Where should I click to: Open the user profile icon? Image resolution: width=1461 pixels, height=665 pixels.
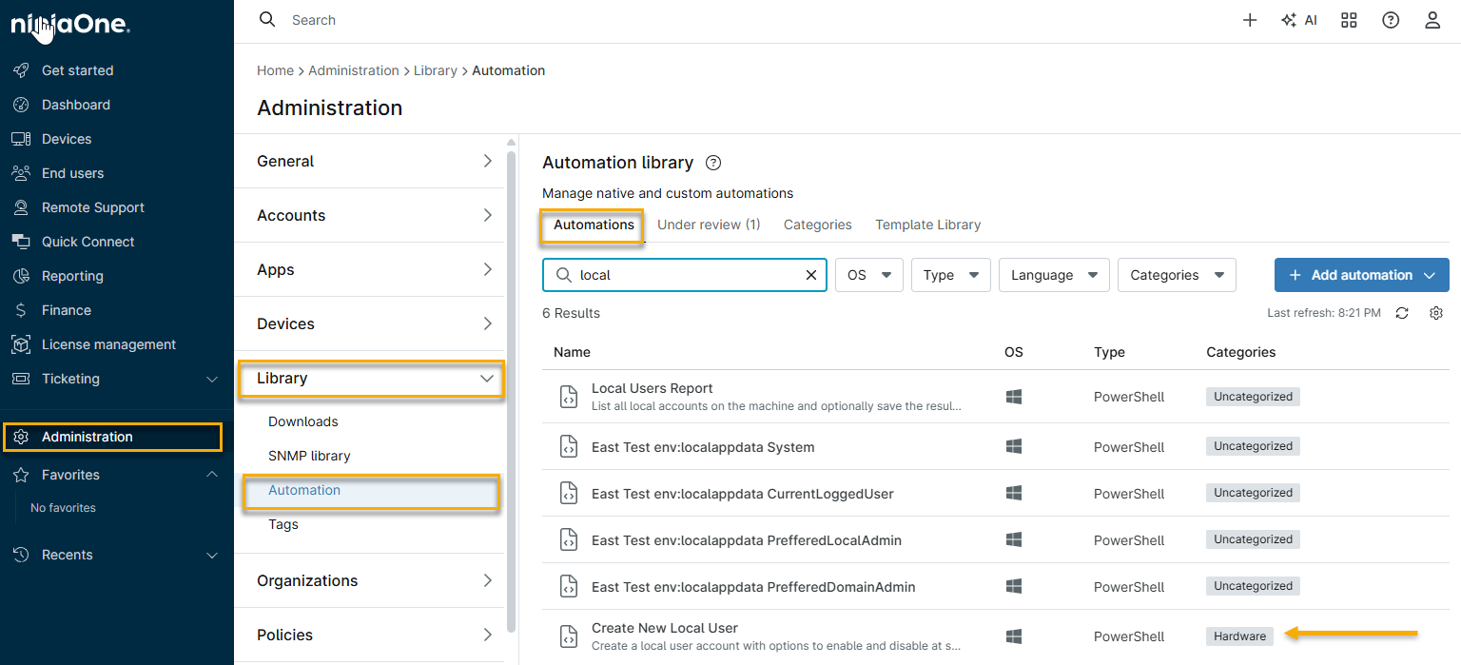tap(1432, 20)
